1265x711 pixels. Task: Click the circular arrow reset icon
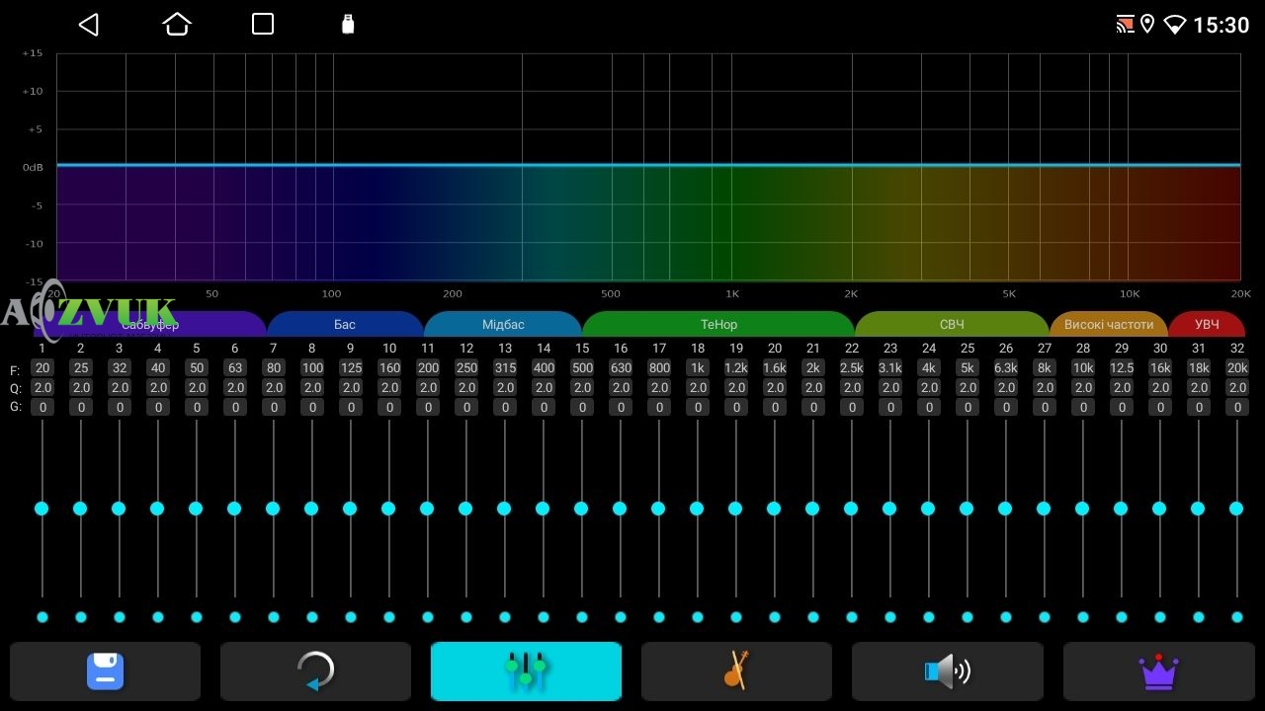(x=315, y=671)
